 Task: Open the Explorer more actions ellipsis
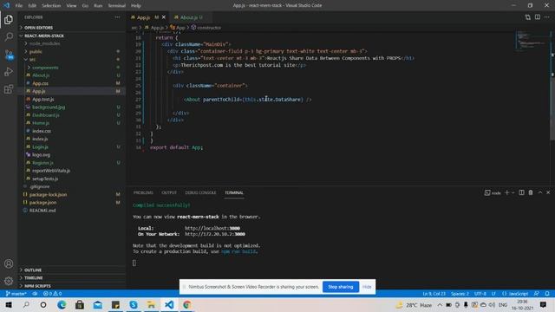point(117,17)
